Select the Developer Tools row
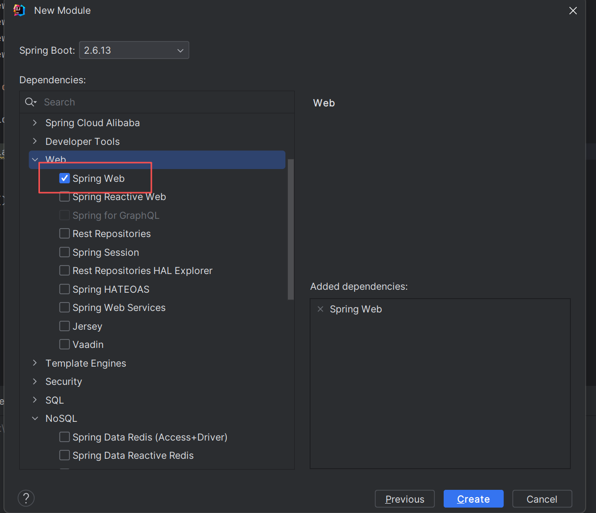The width and height of the screenshot is (596, 513). [157, 141]
